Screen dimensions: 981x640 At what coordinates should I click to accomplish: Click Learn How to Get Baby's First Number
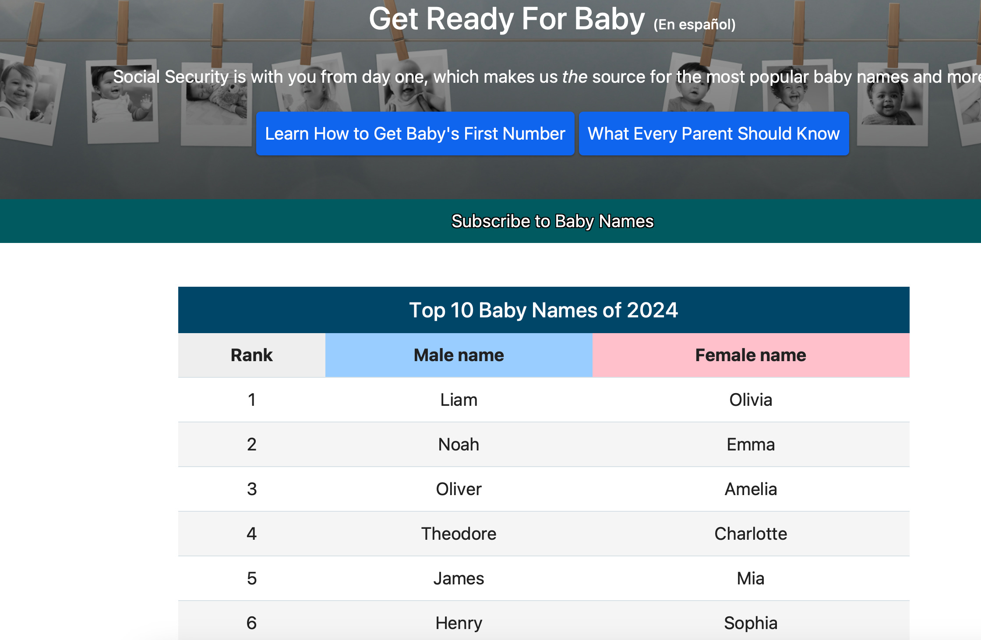415,134
